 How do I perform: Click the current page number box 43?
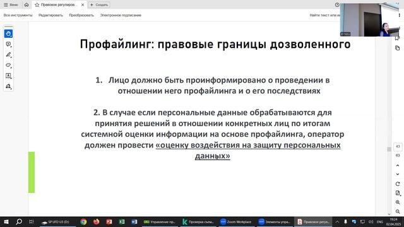coord(398,146)
